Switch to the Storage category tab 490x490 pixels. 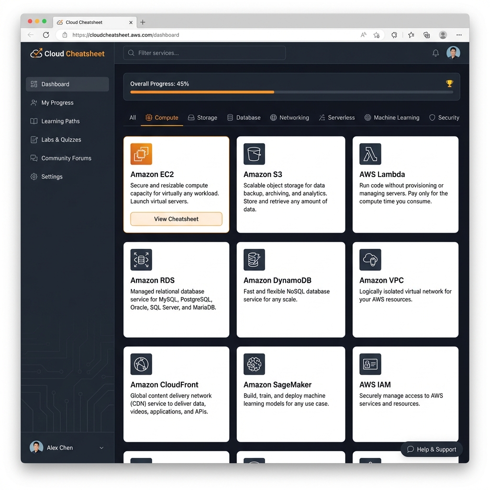click(x=203, y=117)
